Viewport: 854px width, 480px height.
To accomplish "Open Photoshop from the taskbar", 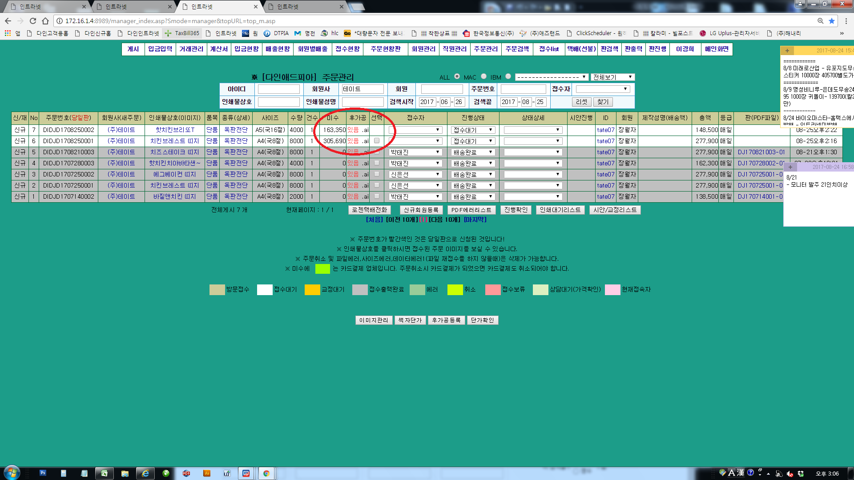I will 43,473.
